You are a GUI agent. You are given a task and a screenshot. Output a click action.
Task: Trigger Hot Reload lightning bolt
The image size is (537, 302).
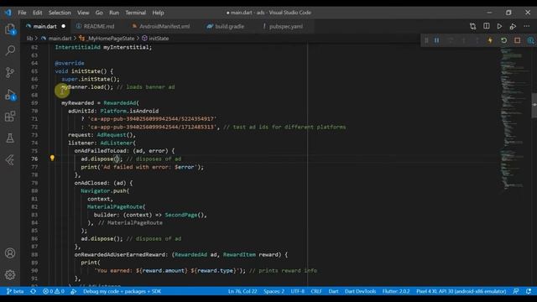[490, 40]
